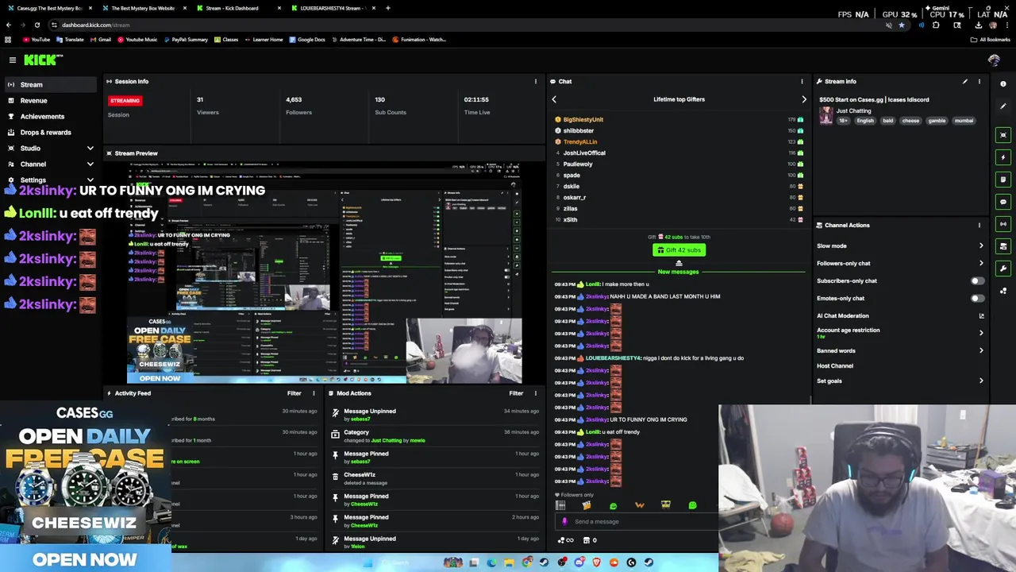Click the bubbles icon in right toolbar
Viewport: 1016px width, 572px height.
[1003, 291]
